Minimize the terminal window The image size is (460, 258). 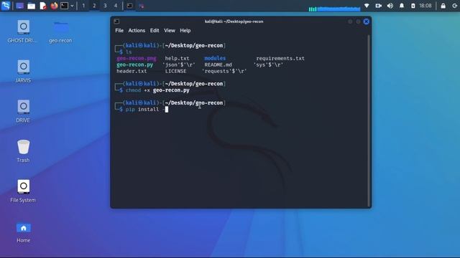[350, 21]
